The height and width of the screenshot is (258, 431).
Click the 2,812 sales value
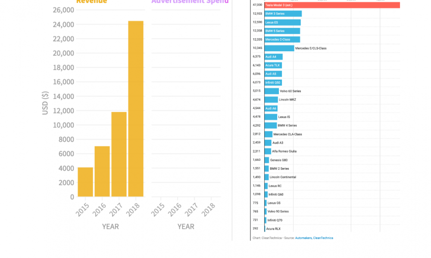[x=256, y=134]
